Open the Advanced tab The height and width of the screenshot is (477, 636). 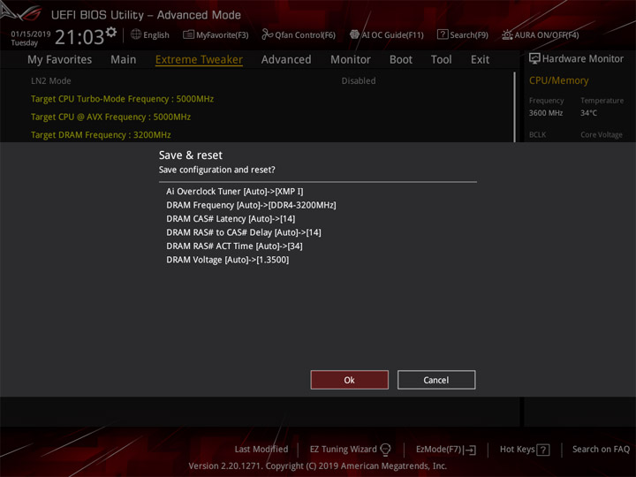coord(286,60)
